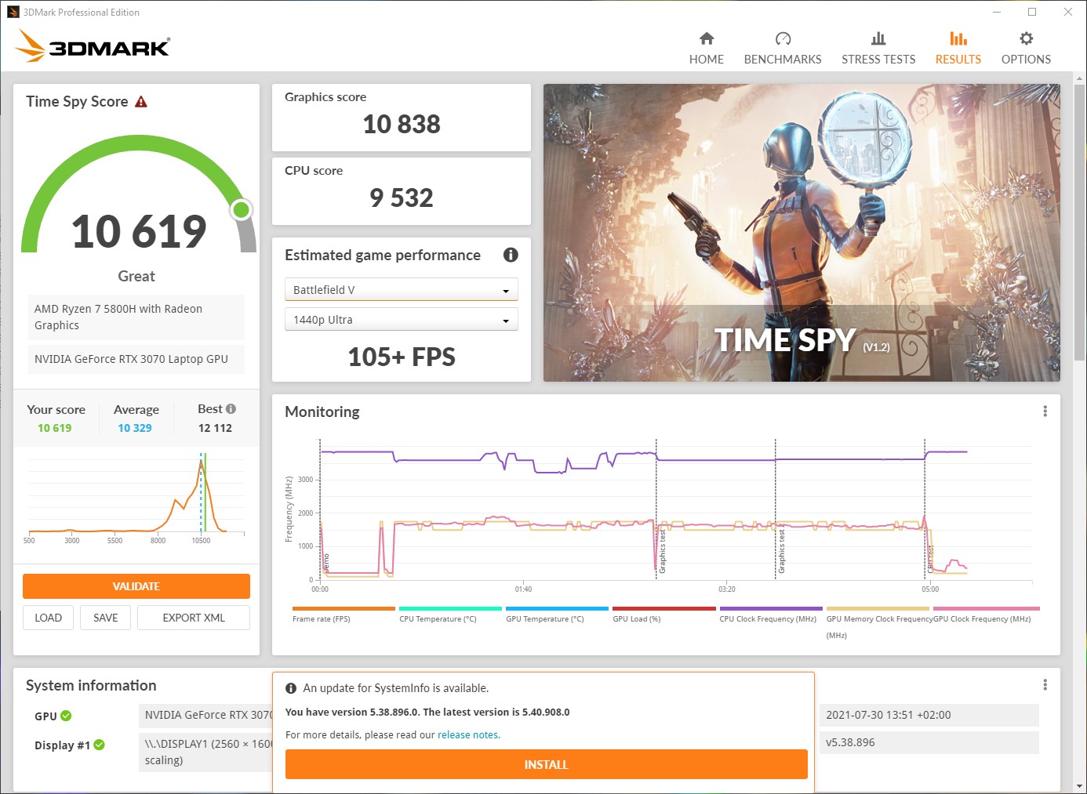The height and width of the screenshot is (794, 1087).
Task: Click the CPU score value 9 532
Action: click(402, 198)
